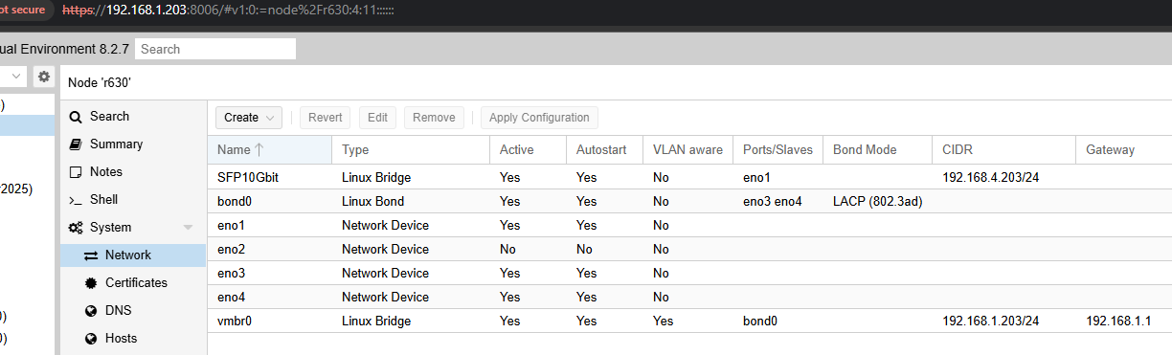Click the Revert button
Viewport: 1172px width, 355px height.
tap(326, 118)
